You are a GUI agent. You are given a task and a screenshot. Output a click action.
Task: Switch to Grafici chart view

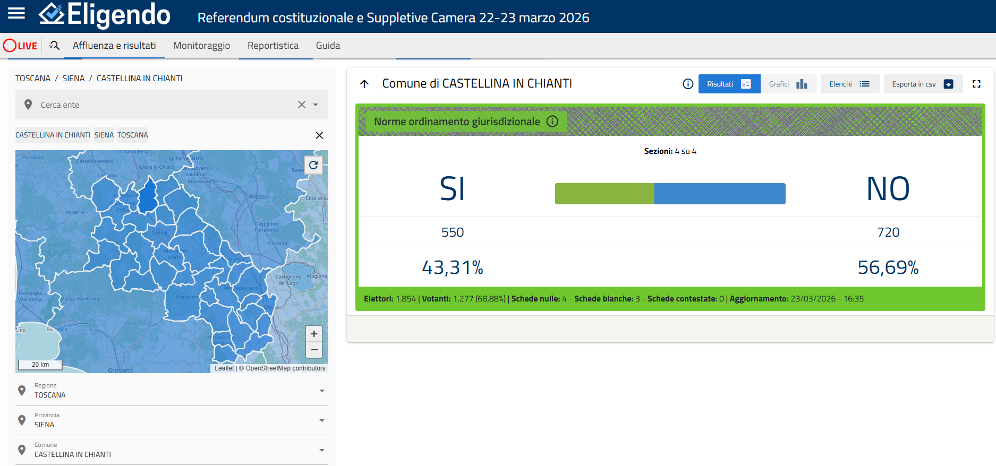[788, 84]
